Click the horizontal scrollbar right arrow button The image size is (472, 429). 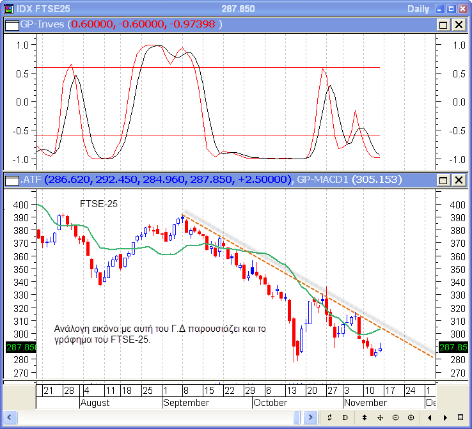(310, 417)
